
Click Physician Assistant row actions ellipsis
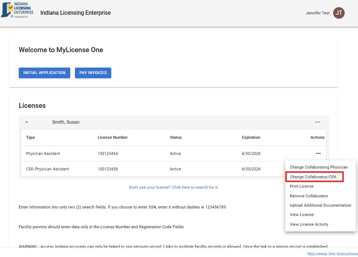tap(318, 153)
